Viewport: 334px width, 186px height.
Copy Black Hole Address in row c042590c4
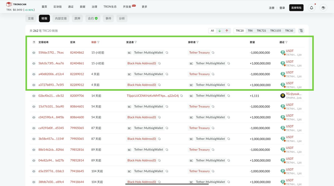coord(159,117)
